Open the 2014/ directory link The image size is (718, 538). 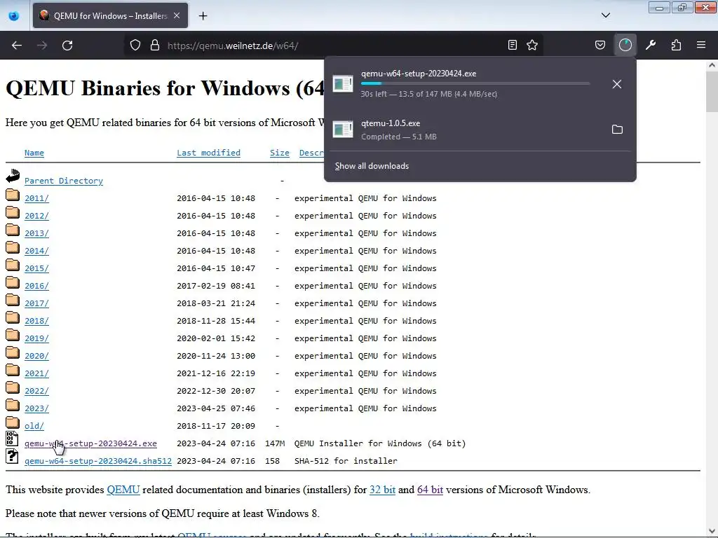pyautogui.click(x=36, y=251)
